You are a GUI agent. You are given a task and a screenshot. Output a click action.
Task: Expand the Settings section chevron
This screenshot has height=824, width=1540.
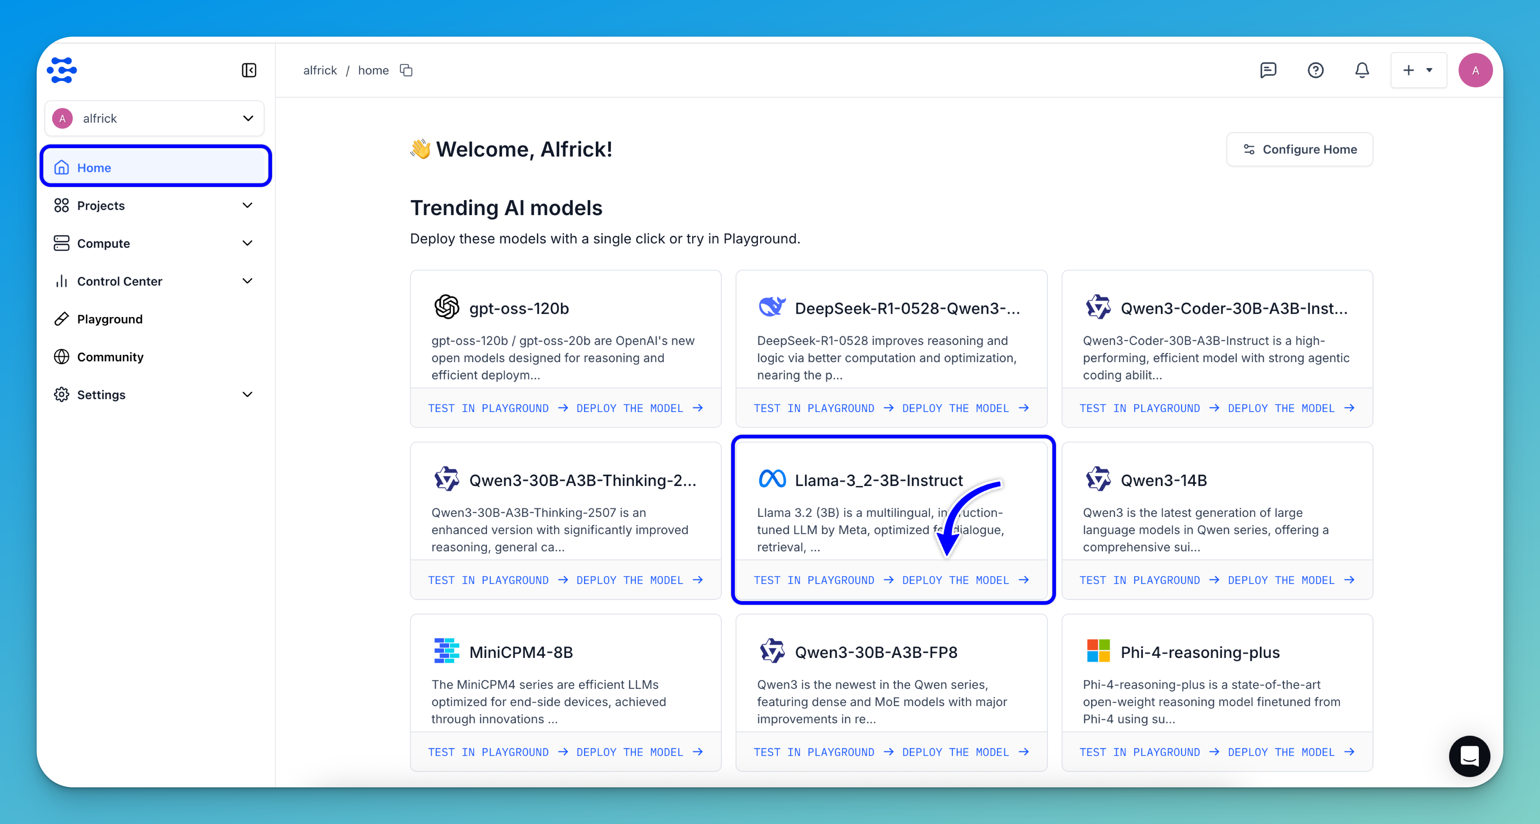[x=247, y=394]
